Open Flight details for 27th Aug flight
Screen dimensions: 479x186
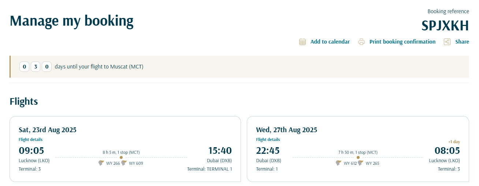268,139
